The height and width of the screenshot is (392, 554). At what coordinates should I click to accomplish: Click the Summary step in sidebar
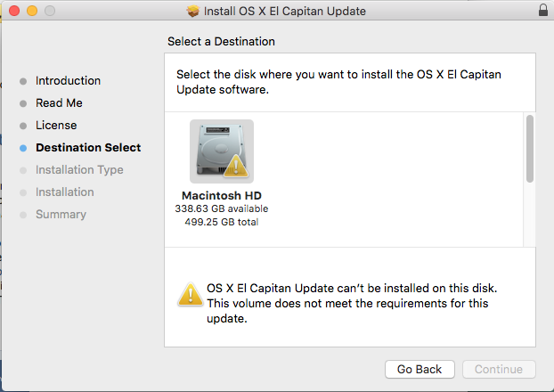tap(61, 215)
